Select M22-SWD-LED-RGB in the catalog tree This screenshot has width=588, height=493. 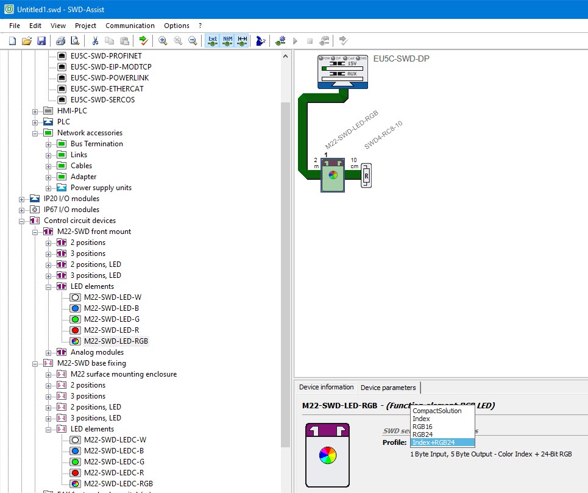[x=116, y=341]
